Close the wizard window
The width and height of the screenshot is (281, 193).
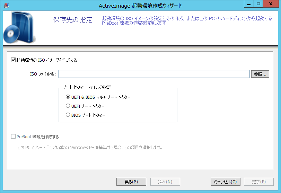pos(271,4)
